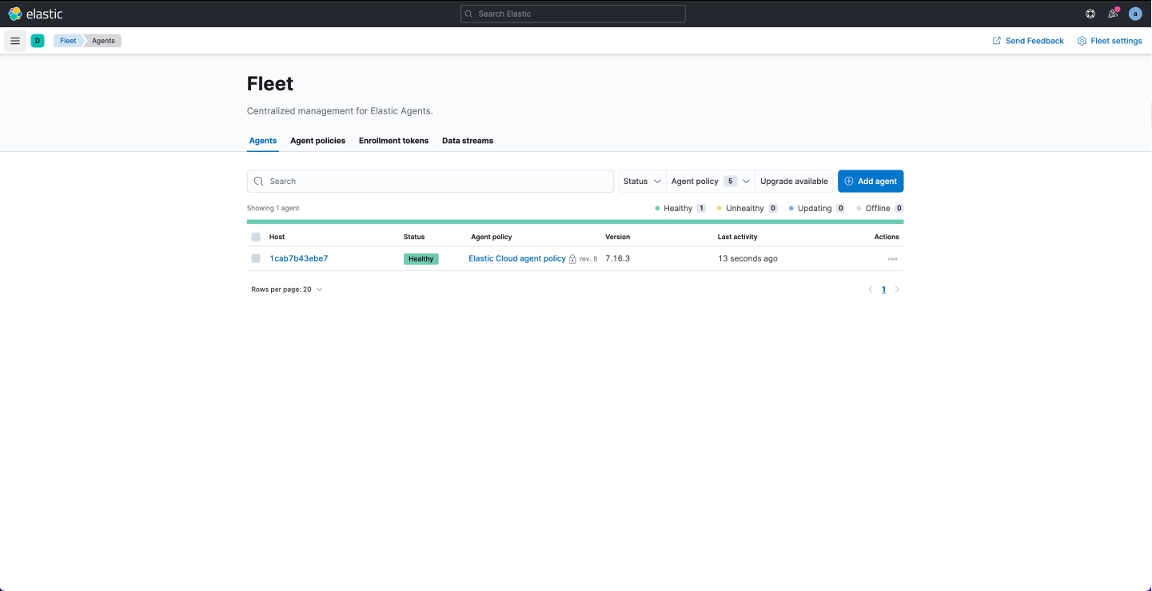Go to previous page arrow

coord(871,290)
